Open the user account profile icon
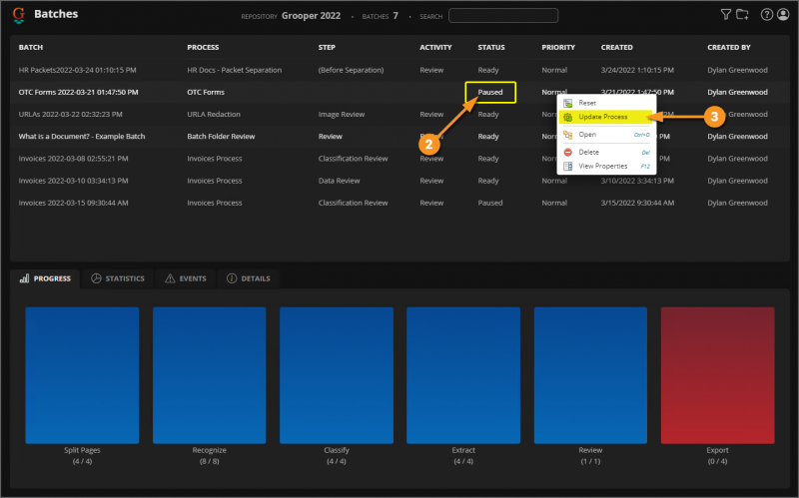 pos(782,15)
